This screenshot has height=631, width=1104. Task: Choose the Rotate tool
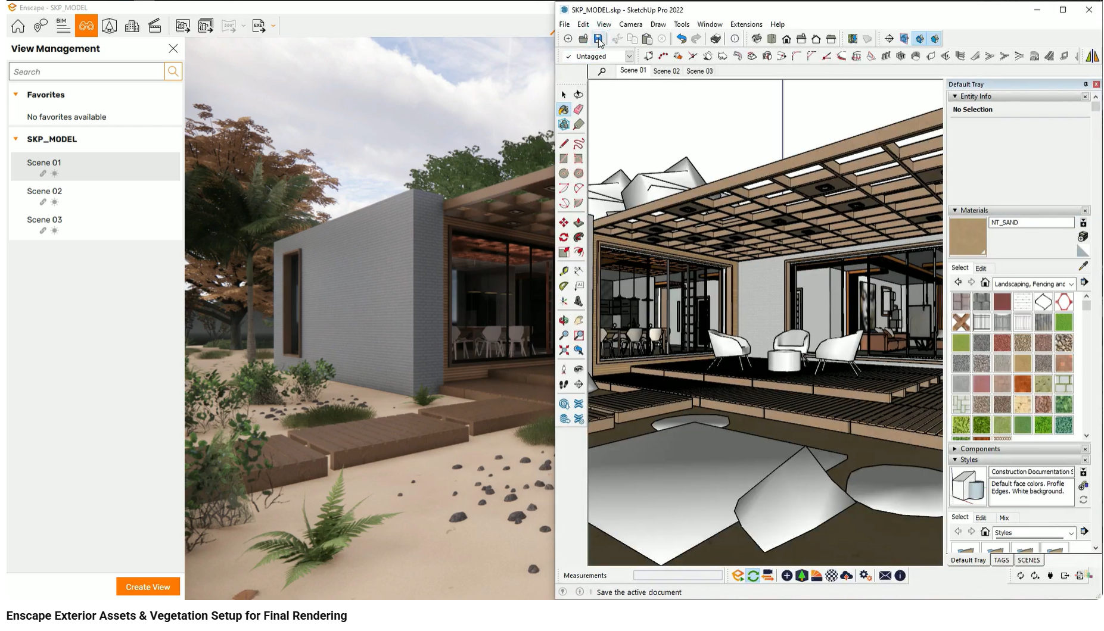tap(564, 238)
